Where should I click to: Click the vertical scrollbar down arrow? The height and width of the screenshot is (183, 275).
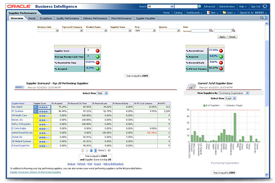pos(267,174)
